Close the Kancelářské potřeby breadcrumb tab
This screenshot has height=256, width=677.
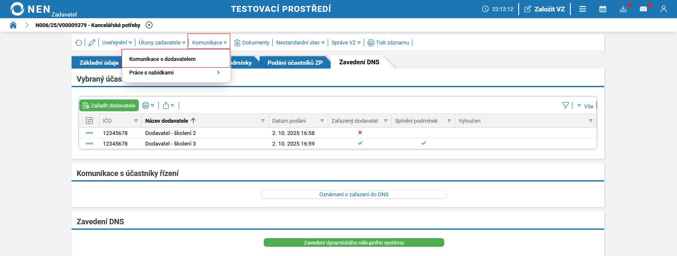point(149,25)
